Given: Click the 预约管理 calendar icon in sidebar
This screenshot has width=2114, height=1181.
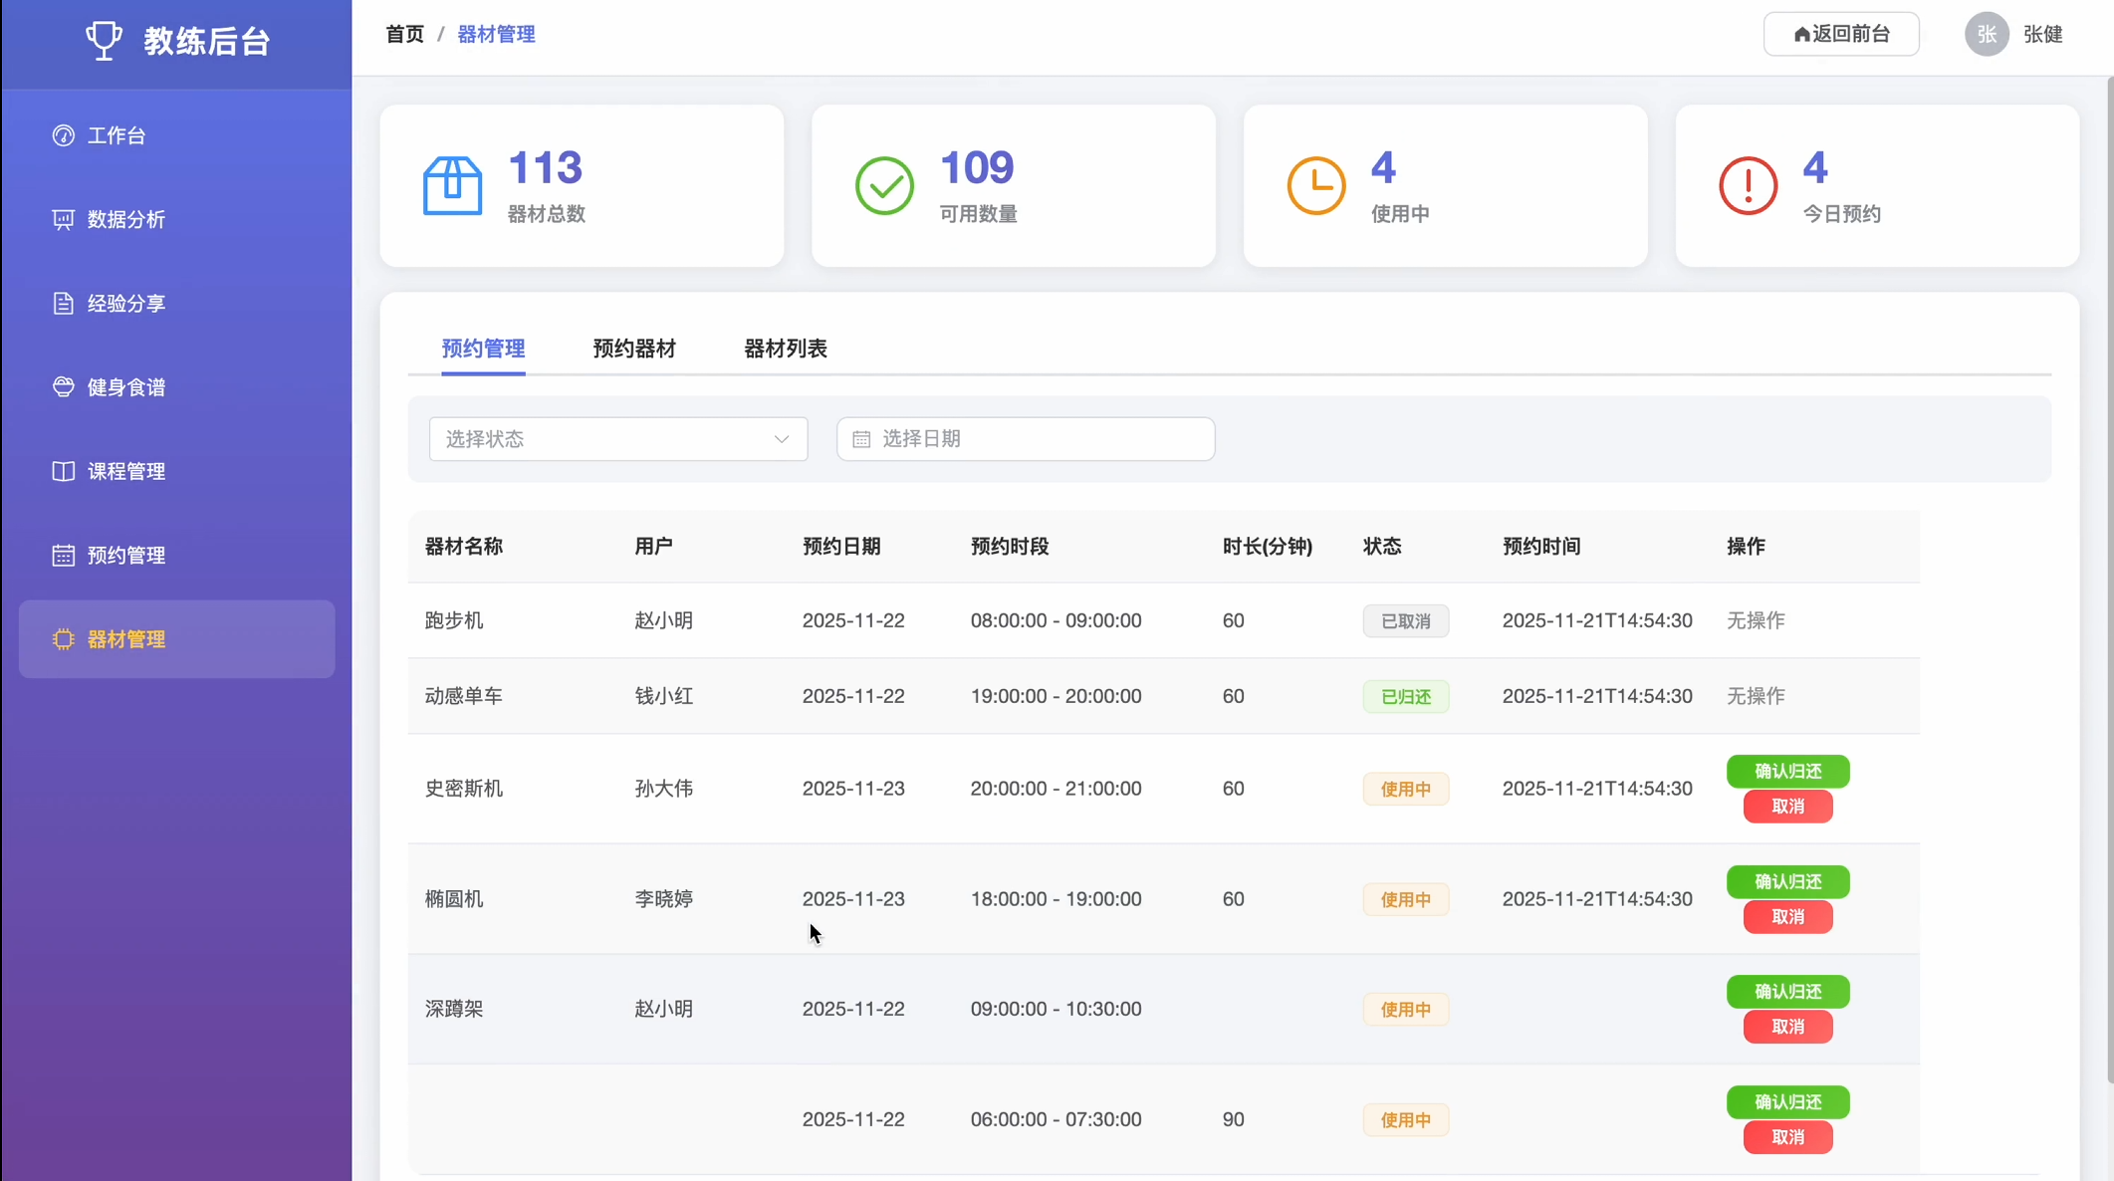Looking at the screenshot, I should [x=64, y=556].
